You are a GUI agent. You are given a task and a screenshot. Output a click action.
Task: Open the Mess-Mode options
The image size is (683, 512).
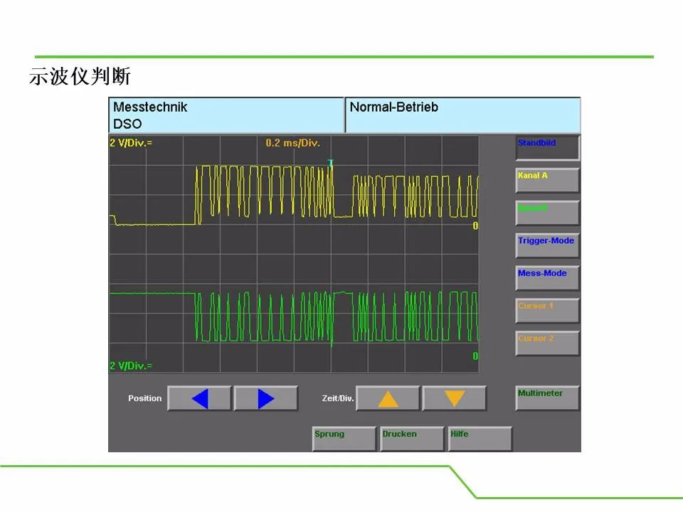(x=548, y=278)
